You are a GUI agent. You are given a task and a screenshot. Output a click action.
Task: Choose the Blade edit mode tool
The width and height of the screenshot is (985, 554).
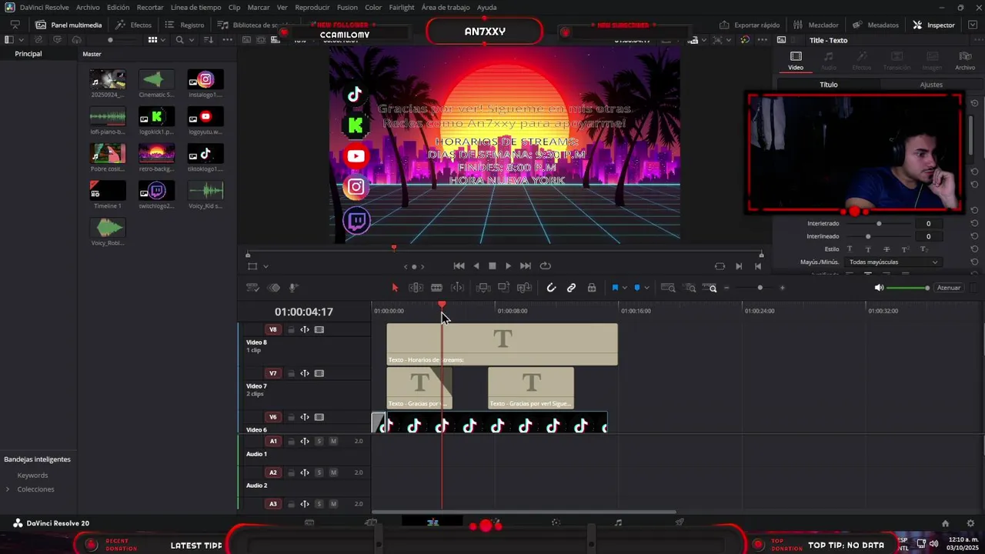click(x=436, y=288)
